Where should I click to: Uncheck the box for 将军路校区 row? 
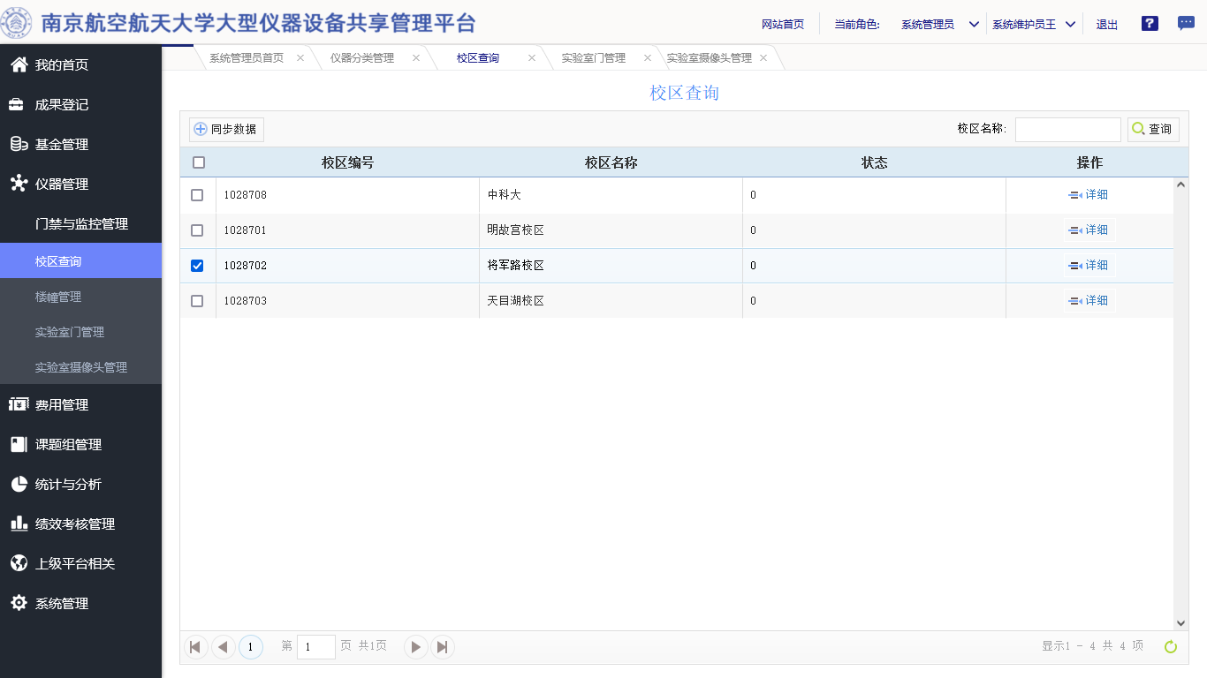(197, 266)
